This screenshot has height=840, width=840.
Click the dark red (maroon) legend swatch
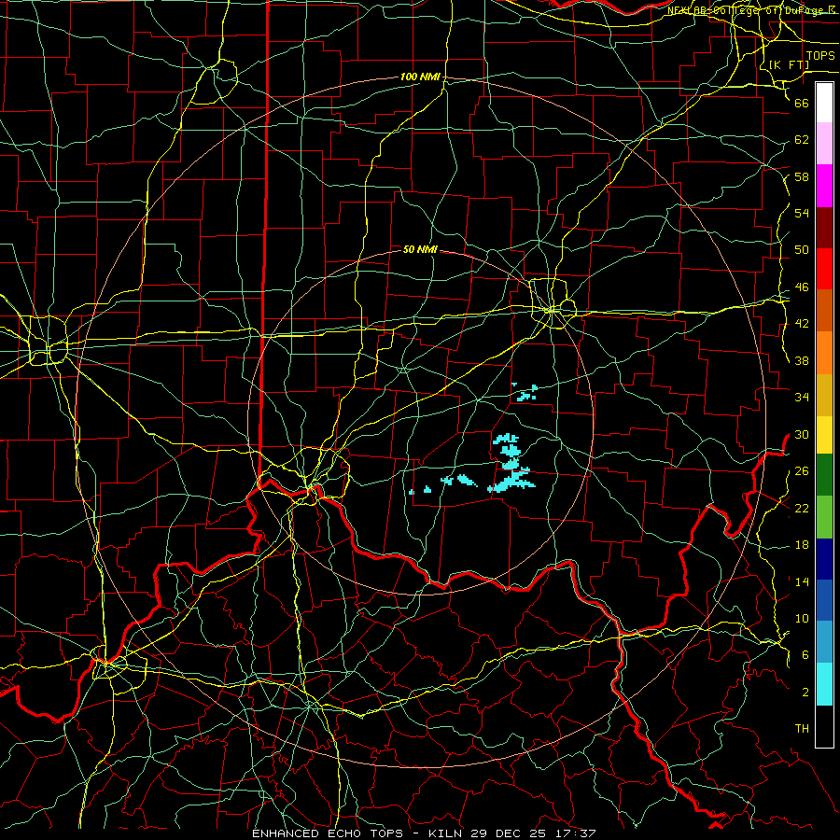824,227
